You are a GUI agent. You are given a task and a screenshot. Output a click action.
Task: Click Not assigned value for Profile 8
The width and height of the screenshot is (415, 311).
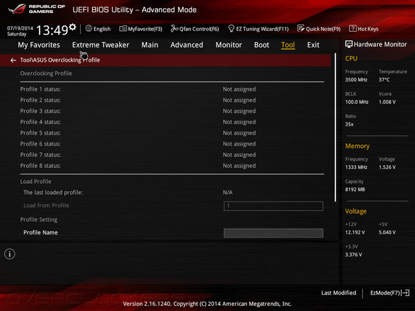(x=239, y=166)
